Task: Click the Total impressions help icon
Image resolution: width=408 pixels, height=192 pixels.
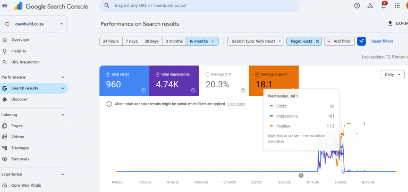Action: click(193, 90)
